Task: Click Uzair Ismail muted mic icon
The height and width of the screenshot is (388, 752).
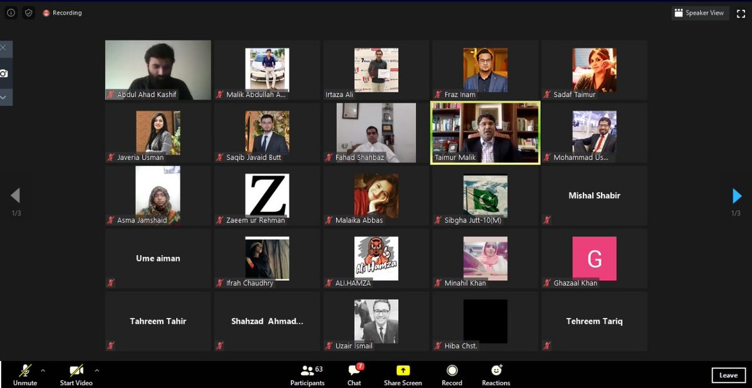Action: (329, 345)
